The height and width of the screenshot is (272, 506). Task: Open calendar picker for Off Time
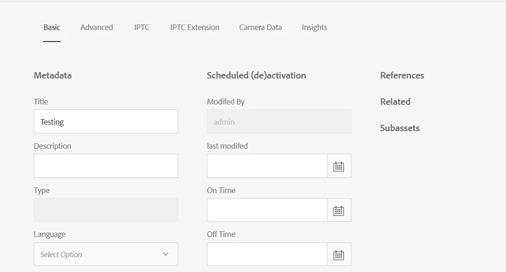pos(339,254)
